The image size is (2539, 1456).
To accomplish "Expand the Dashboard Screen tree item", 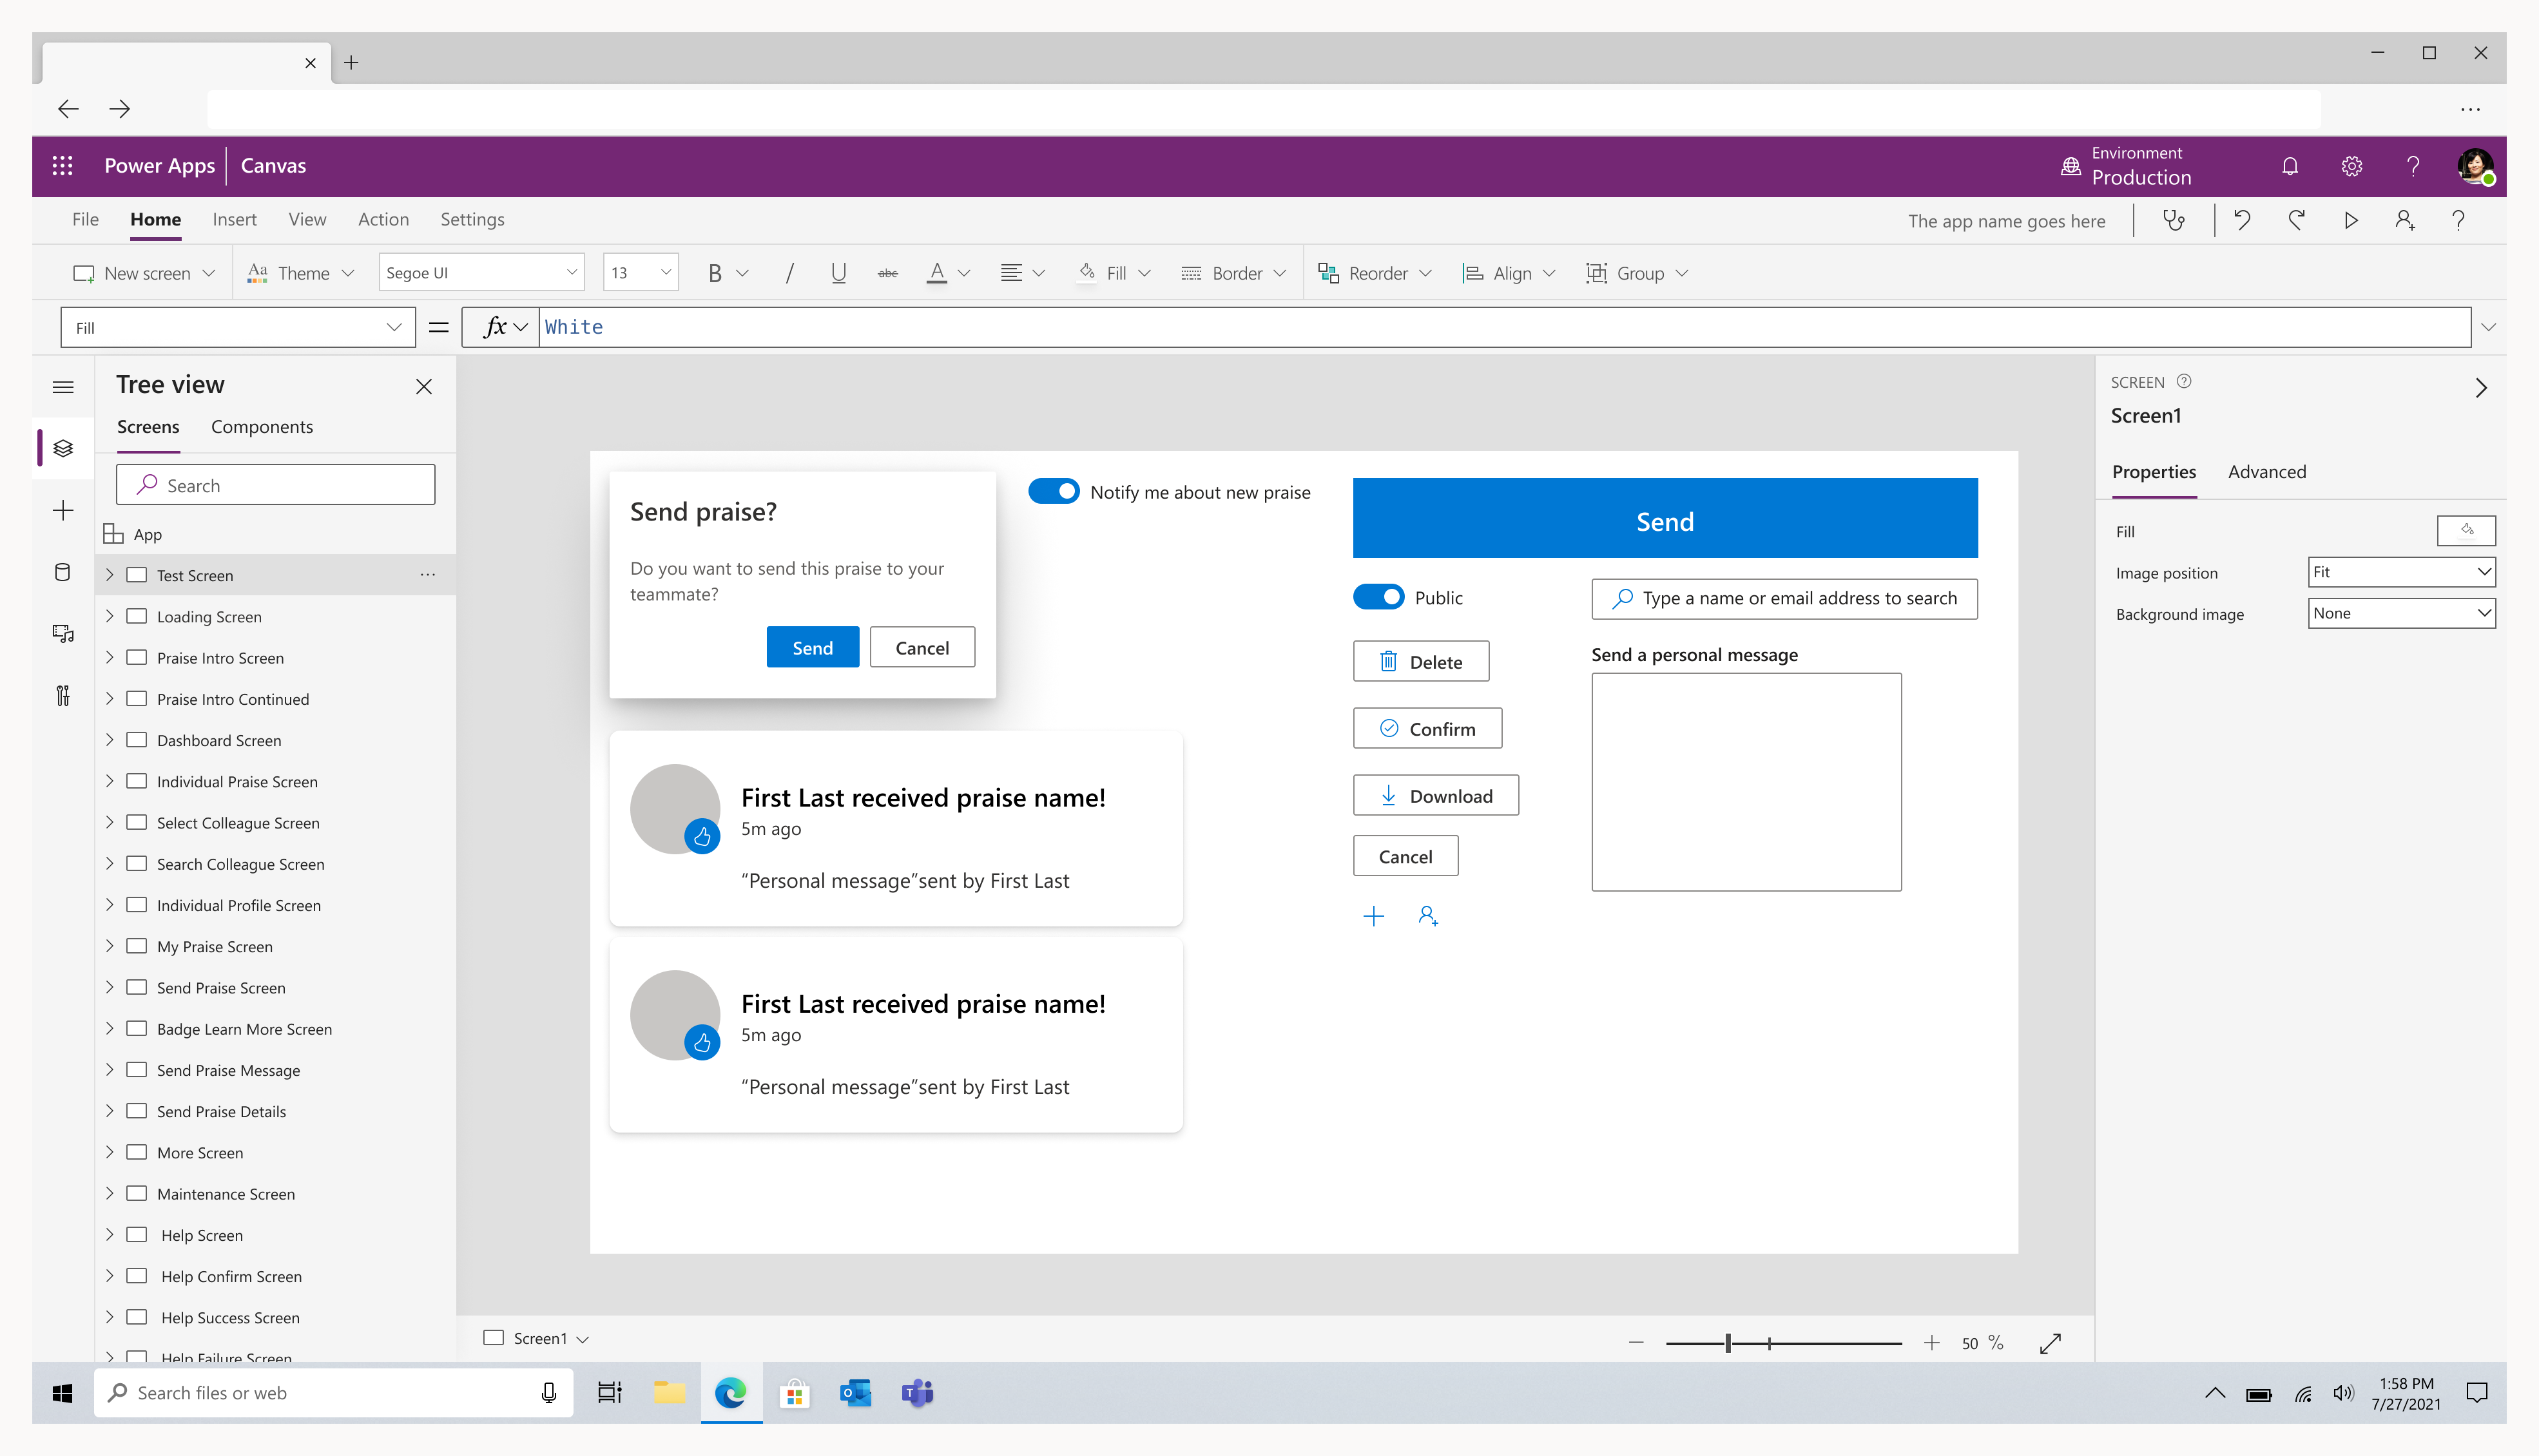I will 108,740.
